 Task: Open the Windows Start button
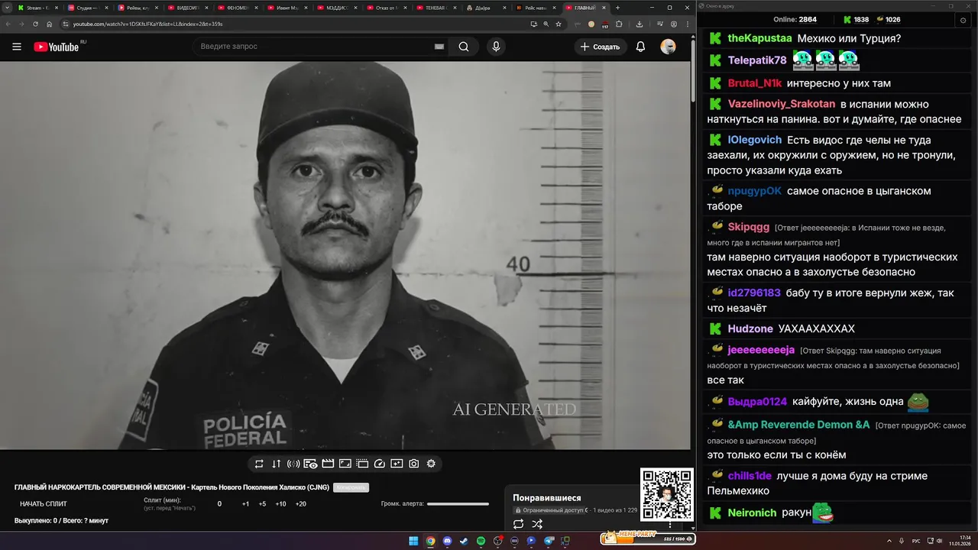(413, 541)
